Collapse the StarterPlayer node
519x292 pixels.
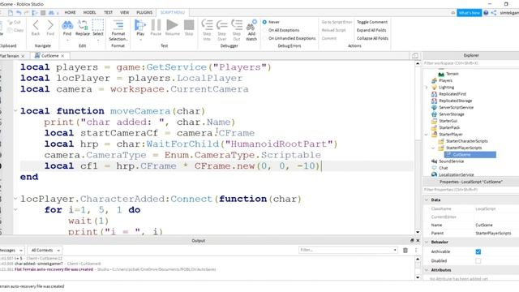coord(427,135)
